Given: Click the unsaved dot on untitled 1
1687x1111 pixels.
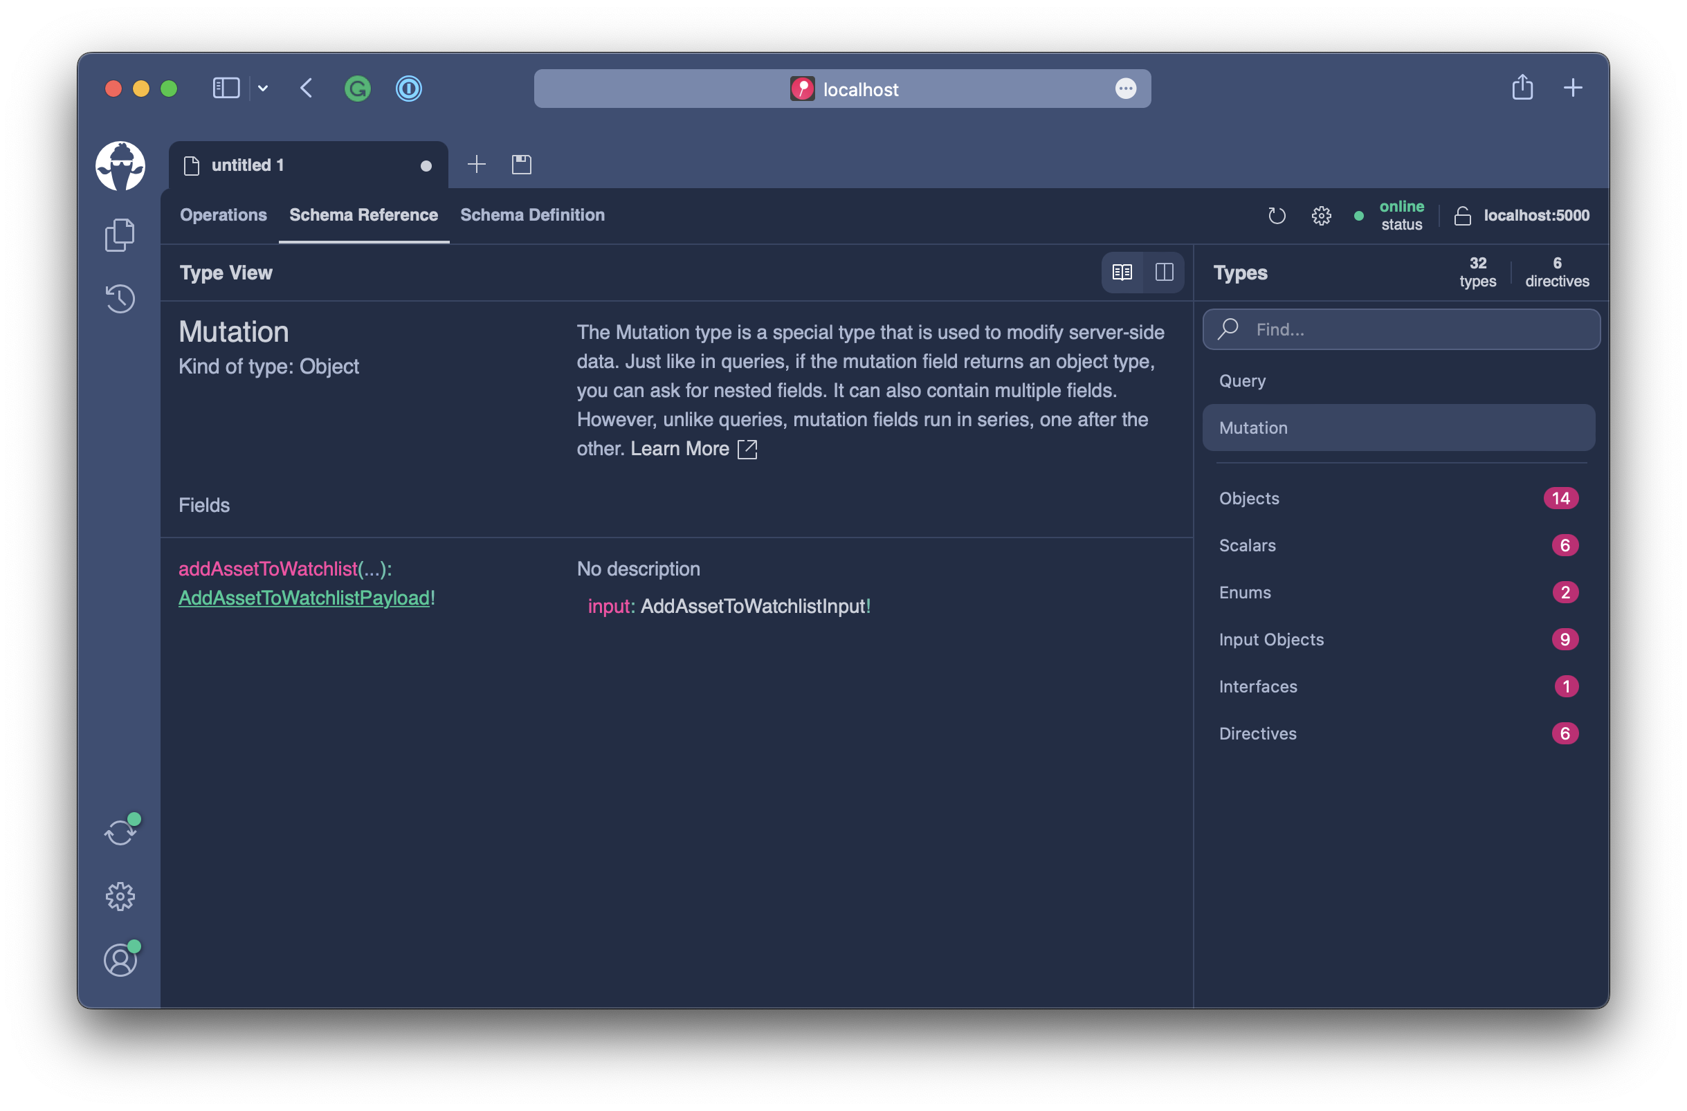Looking at the screenshot, I should click(426, 166).
